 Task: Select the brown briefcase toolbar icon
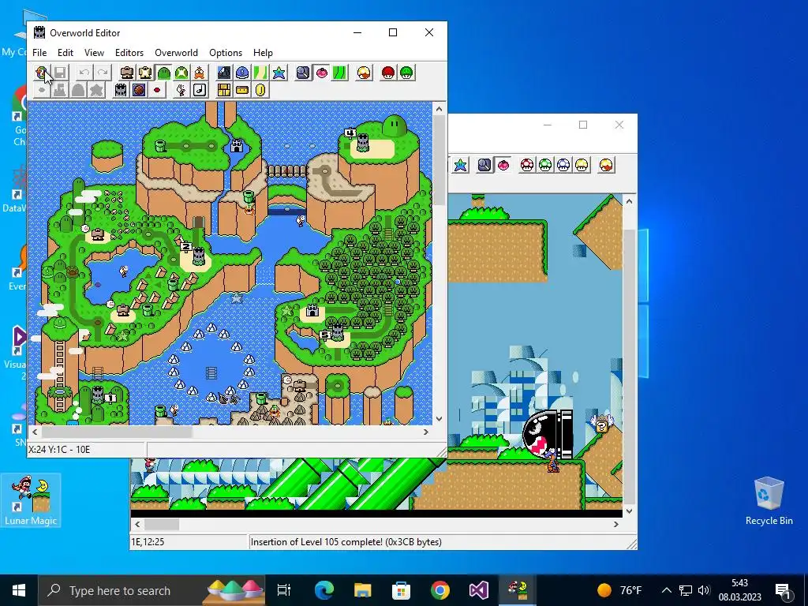click(127, 73)
